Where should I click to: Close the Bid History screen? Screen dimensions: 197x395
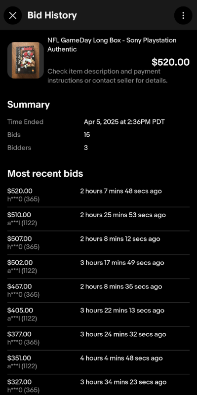tap(13, 15)
